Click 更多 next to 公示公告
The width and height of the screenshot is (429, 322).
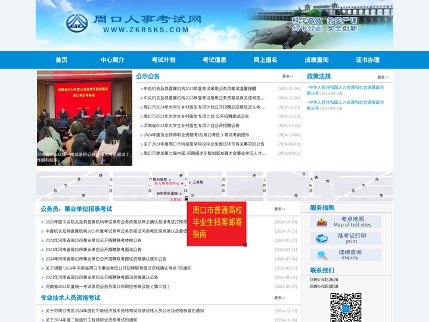[288, 76]
